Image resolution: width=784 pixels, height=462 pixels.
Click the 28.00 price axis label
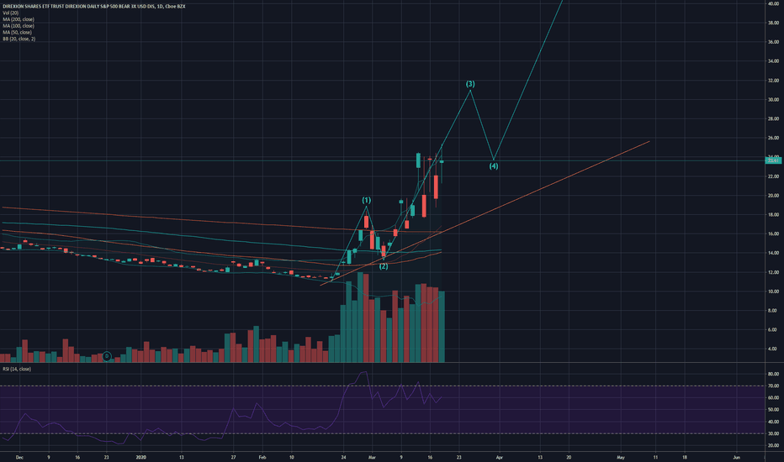click(773, 119)
